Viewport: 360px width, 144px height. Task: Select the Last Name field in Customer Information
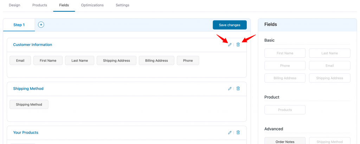[80, 61]
